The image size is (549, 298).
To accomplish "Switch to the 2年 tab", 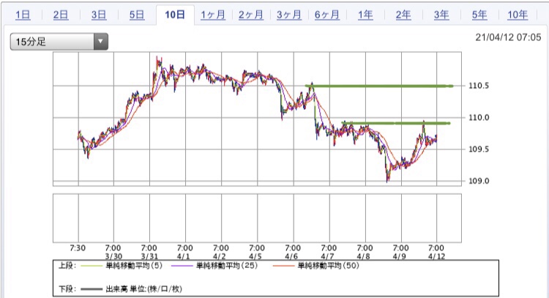I will pyautogui.click(x=403, y=15).
